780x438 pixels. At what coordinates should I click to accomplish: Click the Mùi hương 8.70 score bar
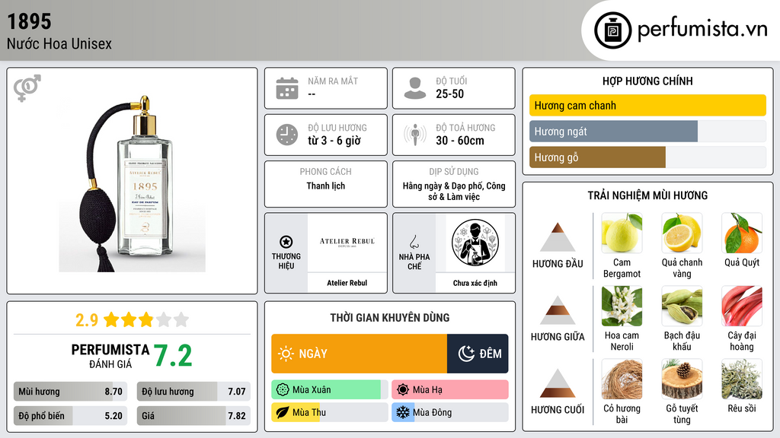coord(70,392)
